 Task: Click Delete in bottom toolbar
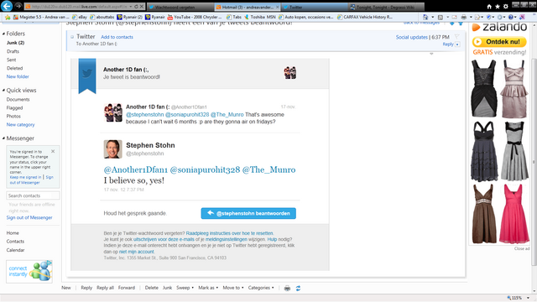tap(151, 288)
